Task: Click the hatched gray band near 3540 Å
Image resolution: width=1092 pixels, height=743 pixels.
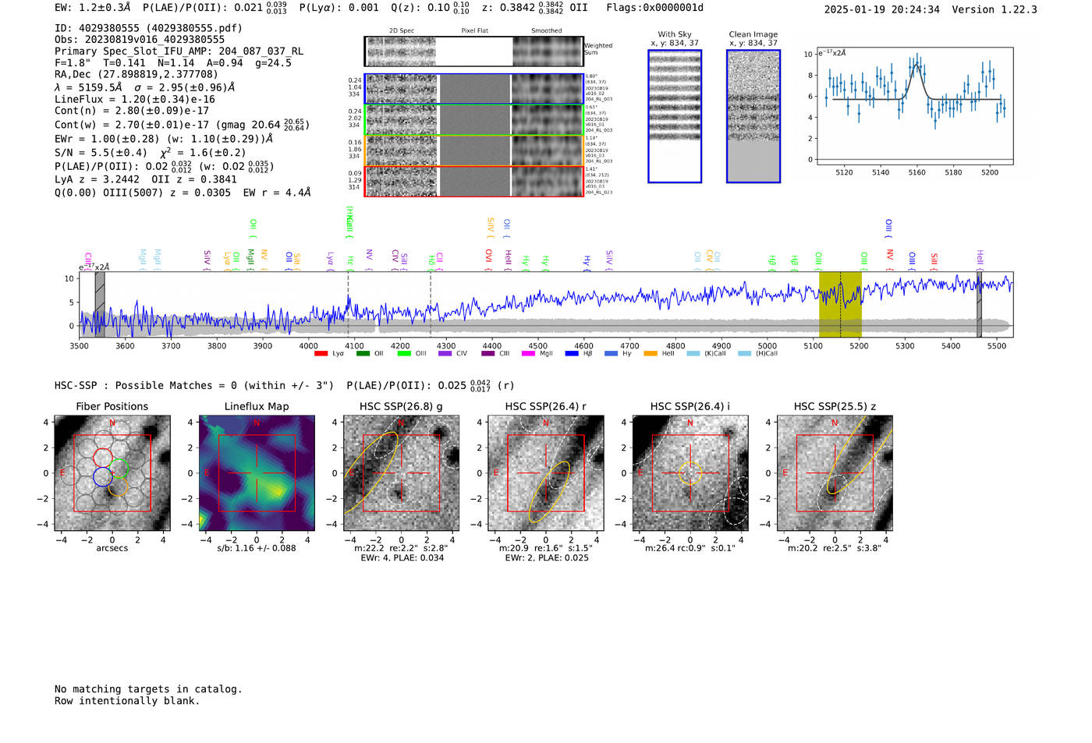Action: (100, 304)
